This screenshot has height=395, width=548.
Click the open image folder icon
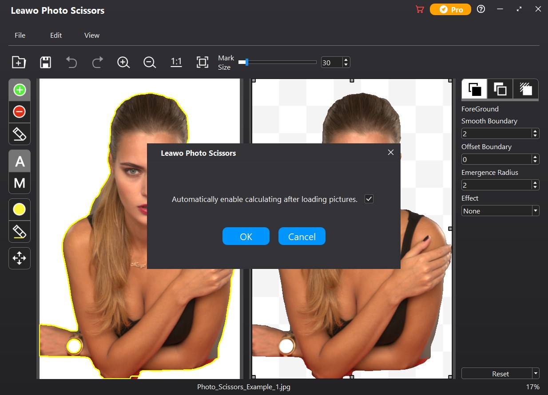pyautogui.click(x=19, y=62)
